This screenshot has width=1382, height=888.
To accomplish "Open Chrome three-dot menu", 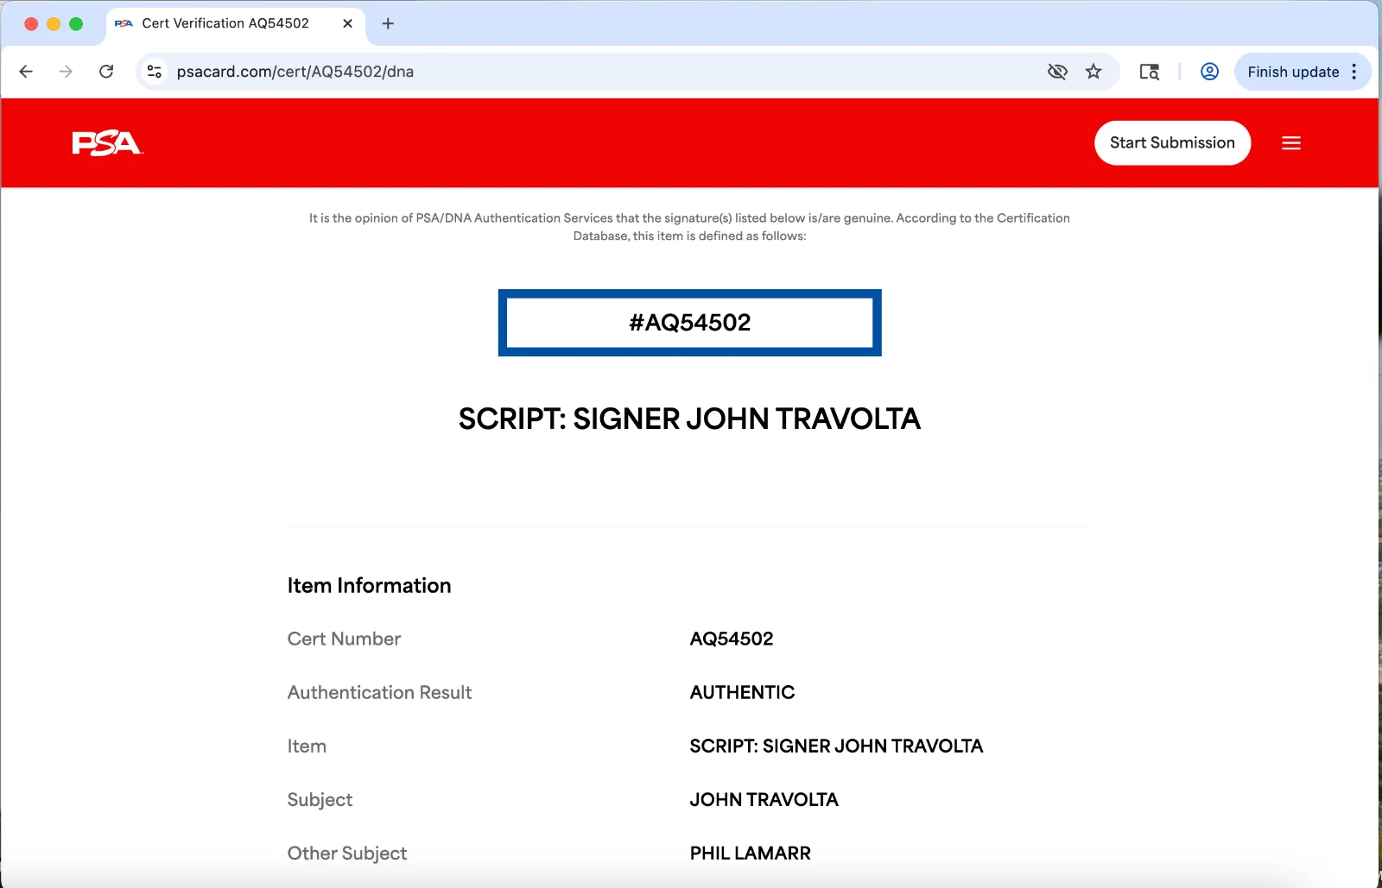I will [x=1354, y=72].
